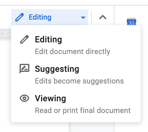The width and height of the screenshot is (148, 132).
Task: Click the white page area below the menu
Action: pyautogui.click(x=35, y=127)
